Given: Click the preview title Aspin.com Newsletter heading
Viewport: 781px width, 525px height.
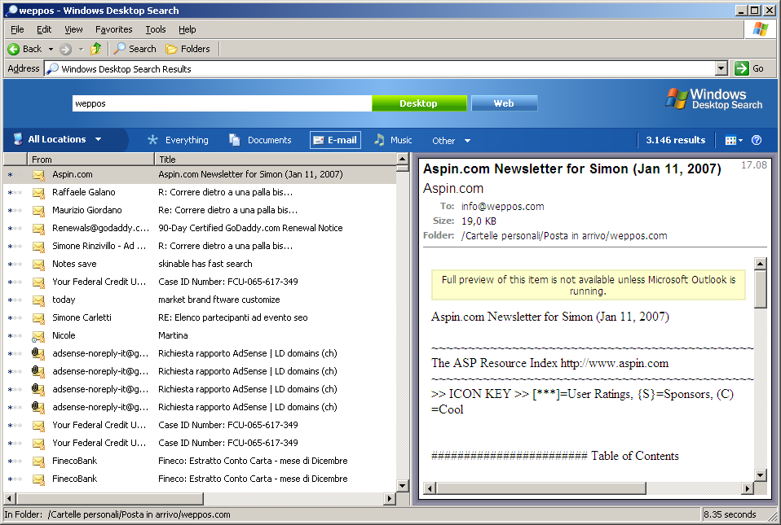Looking at the screenshot, I should coord(571,169).
